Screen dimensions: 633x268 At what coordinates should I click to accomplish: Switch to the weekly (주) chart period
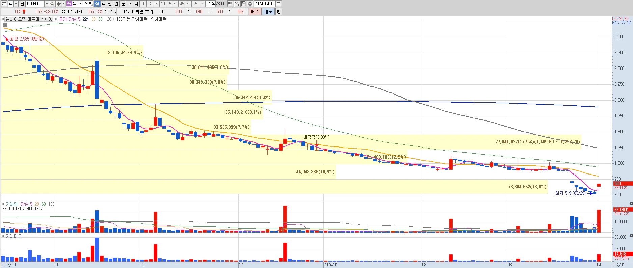104,4
